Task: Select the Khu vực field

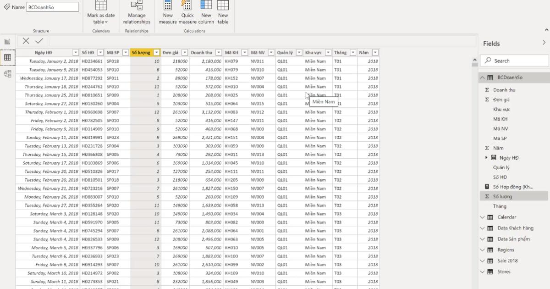Action: pos(501,109)
